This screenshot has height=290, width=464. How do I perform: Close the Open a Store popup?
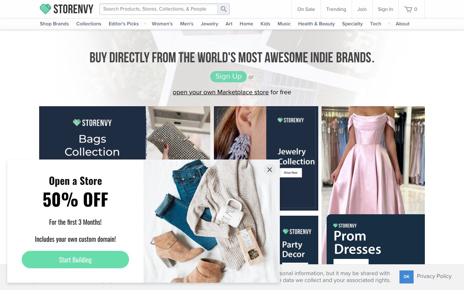click(269, 169)
